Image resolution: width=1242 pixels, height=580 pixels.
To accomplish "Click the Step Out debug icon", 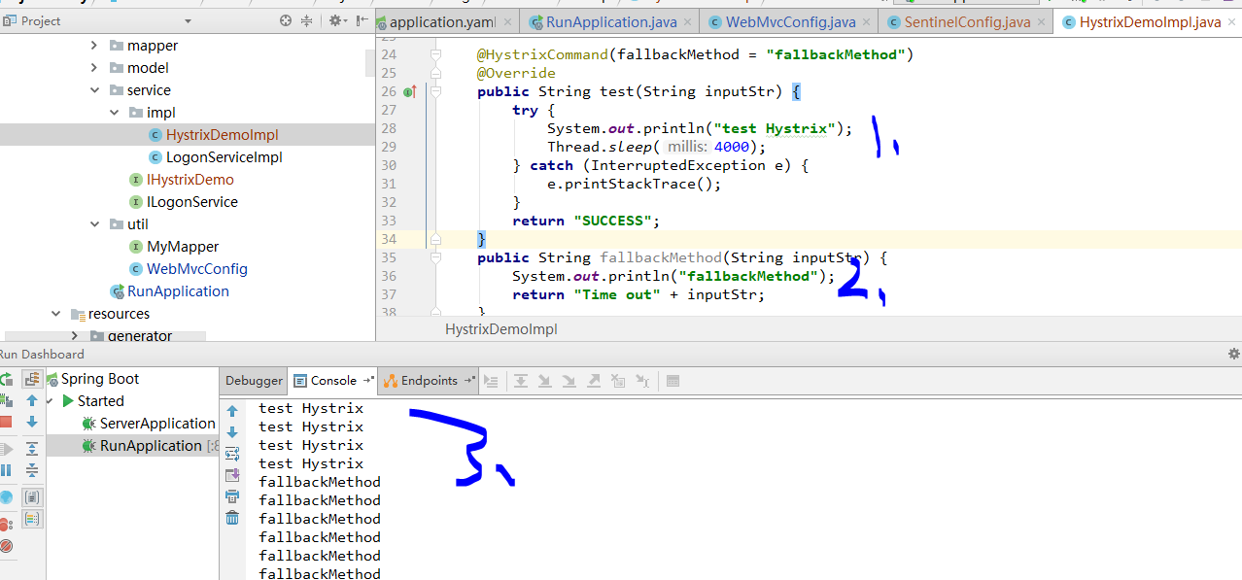I will [594, 381].
